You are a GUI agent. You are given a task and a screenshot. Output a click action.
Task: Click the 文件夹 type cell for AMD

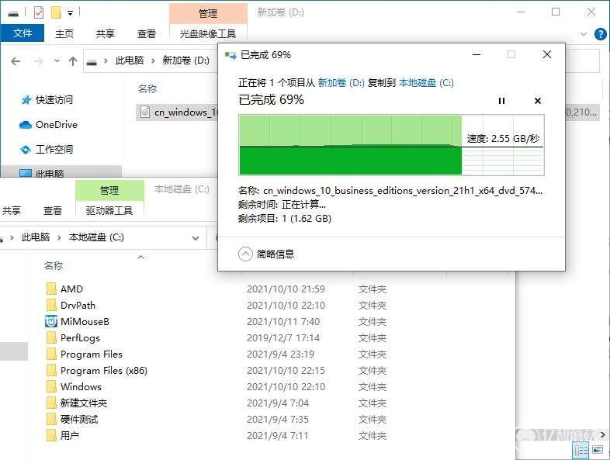(x=373, y=289)
